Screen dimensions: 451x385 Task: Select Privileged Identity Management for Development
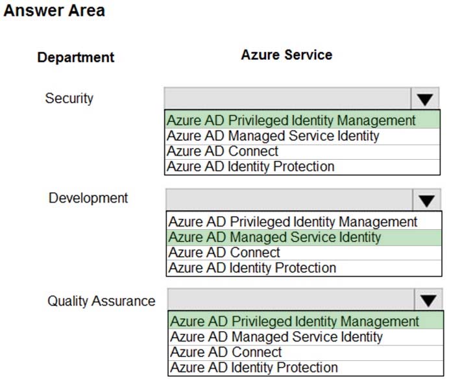point(304,221)
